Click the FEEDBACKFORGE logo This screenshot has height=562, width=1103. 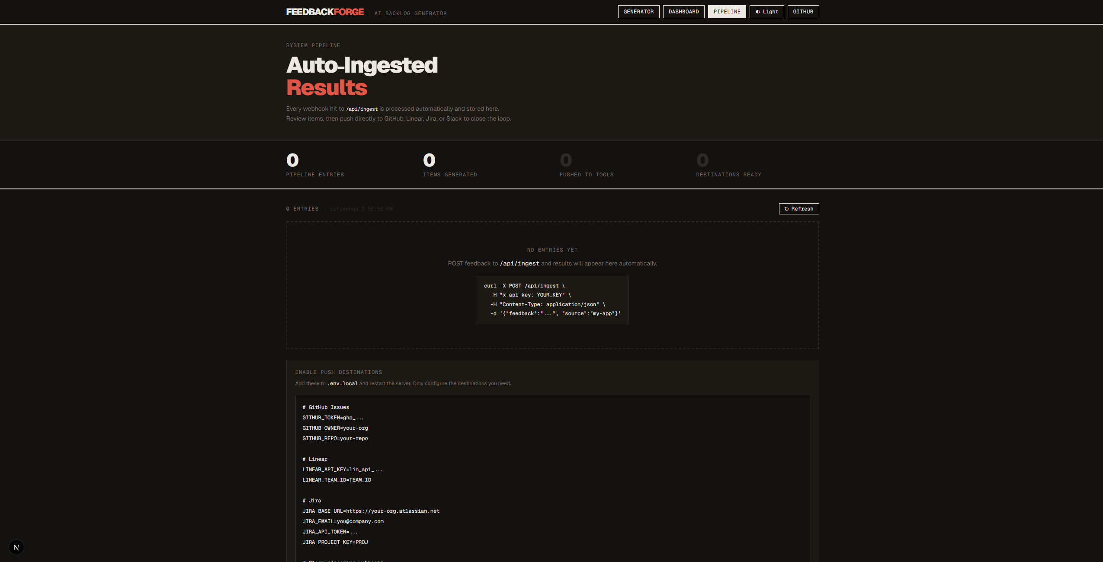(324, 12)
